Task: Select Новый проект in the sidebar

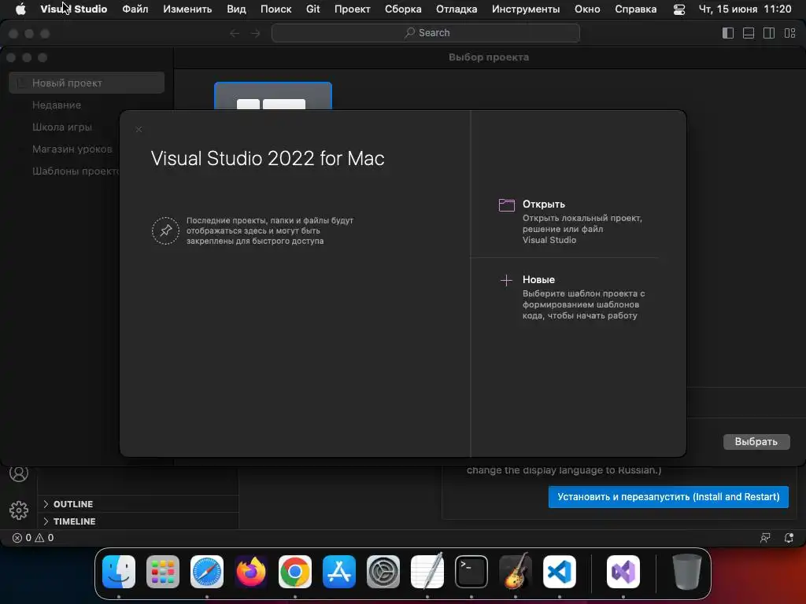Action: tap(87, 83)
